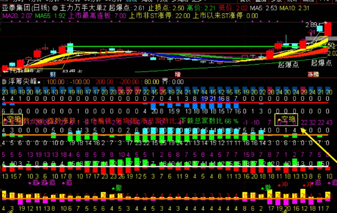The width and height of the screenshot is (337, 213).
Task: Click the 2.89 high price label
Action: pos(311,25)
